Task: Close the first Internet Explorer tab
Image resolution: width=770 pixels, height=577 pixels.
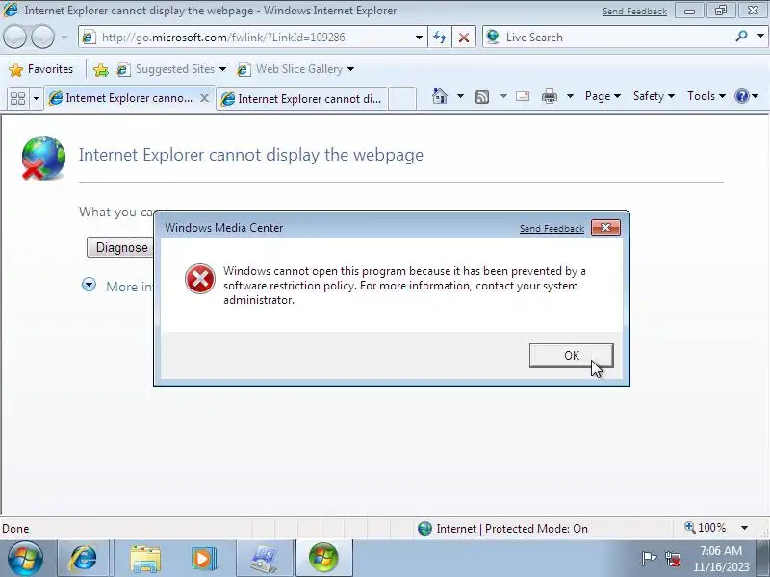Action: pos(204,99)
